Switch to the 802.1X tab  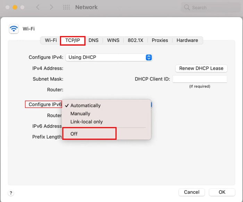pyautogui.click(x=135, y=40)
